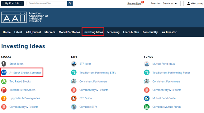Open the Top Rated Stocks link
This screenshot has width=204, height=113.
pos(20,81)
